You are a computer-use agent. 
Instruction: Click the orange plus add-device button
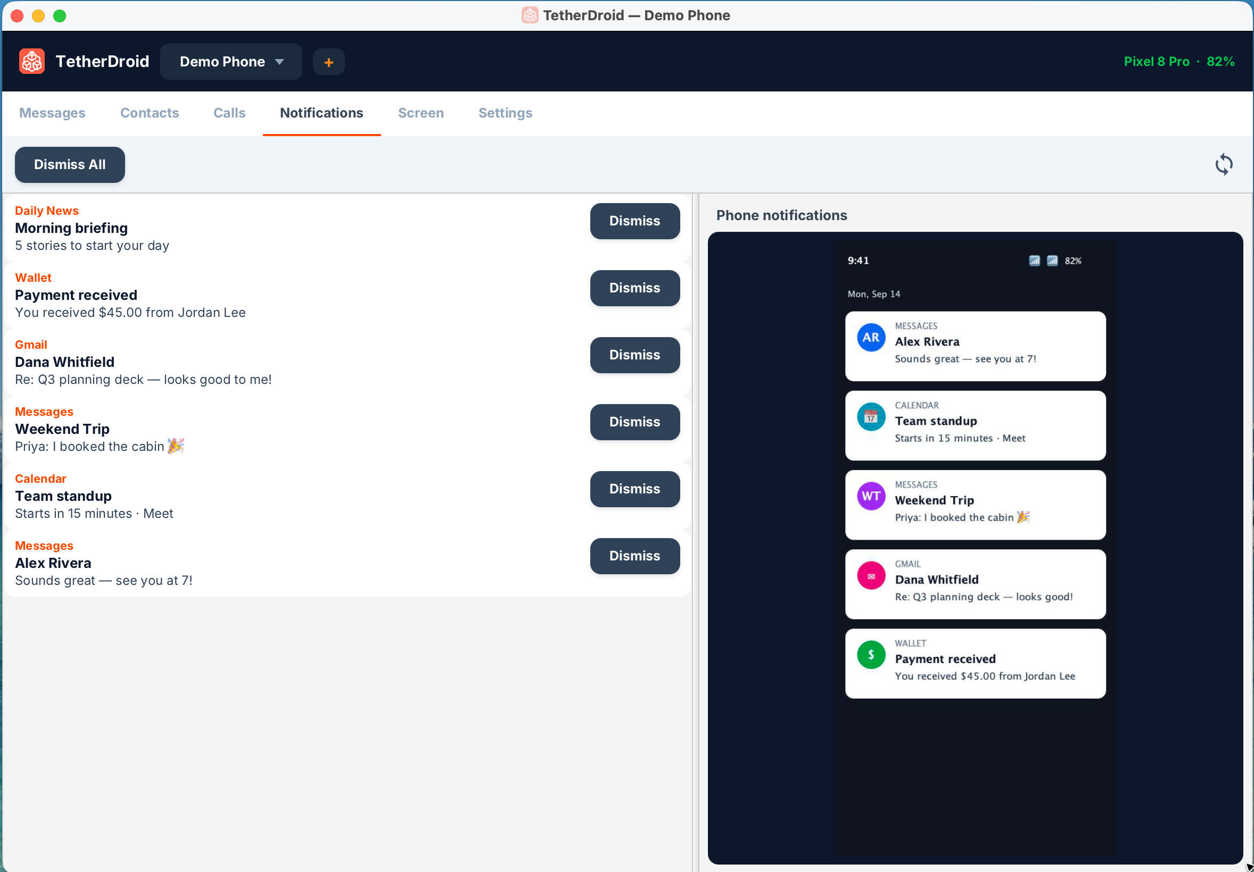328,62
